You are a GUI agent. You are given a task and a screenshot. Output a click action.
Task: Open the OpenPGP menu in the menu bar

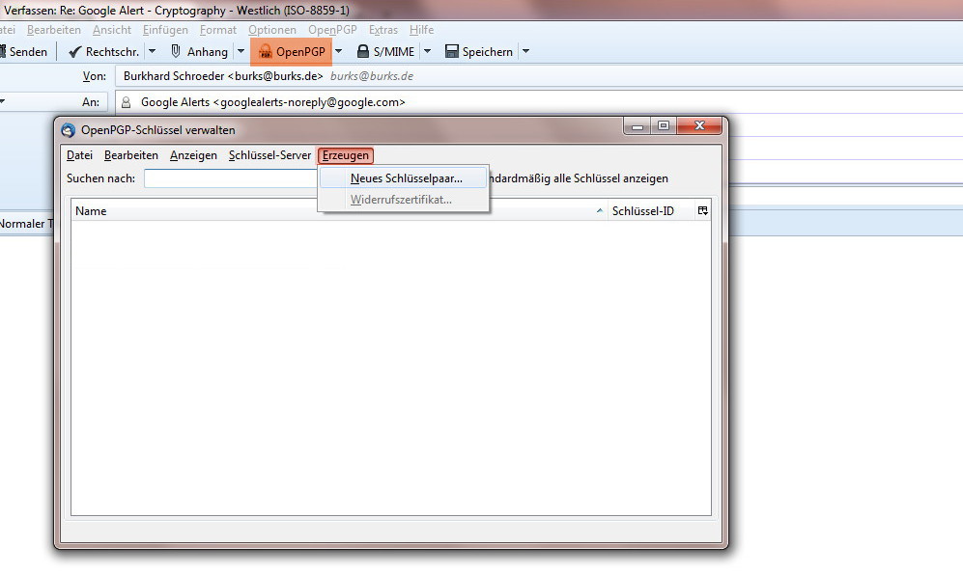click(332, 30)
